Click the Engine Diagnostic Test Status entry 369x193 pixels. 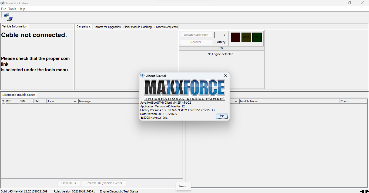119,191
